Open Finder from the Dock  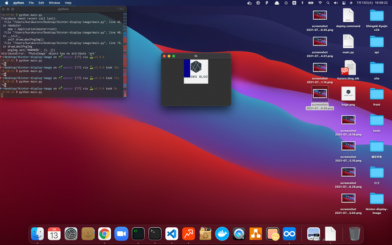(x=37, y=234)
